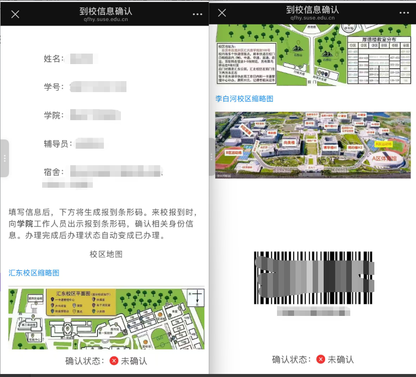
Task: Open more options menu on left page
Action: click(x=197, y=15)
